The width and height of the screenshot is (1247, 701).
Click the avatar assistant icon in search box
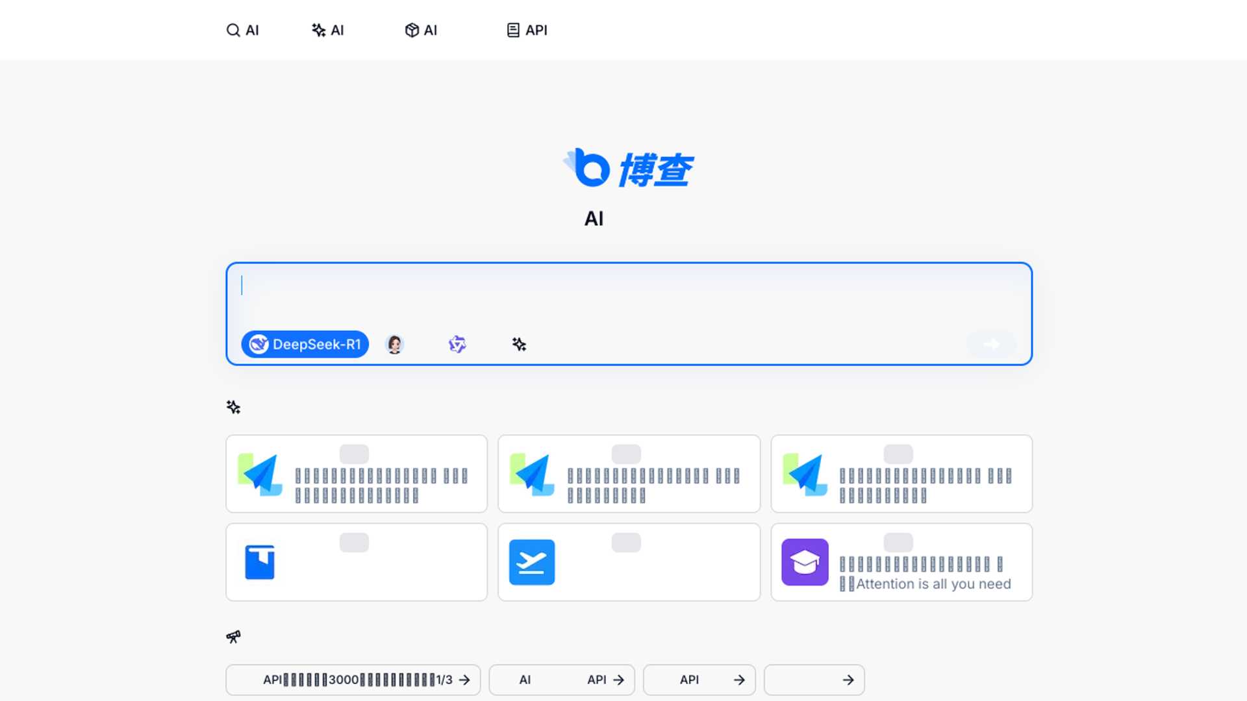(394, 344)
